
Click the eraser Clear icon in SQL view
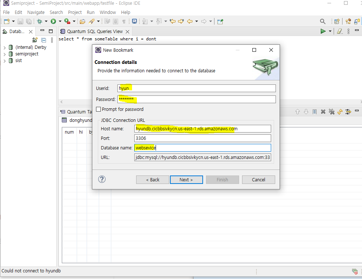click(x=340, y=31)
